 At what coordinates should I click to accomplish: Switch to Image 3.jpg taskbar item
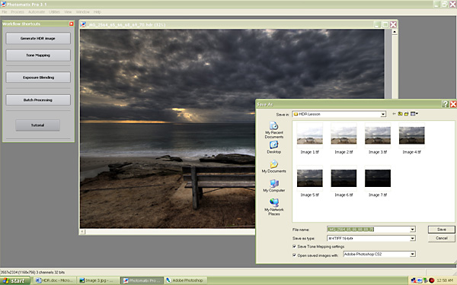click(98, 280)
